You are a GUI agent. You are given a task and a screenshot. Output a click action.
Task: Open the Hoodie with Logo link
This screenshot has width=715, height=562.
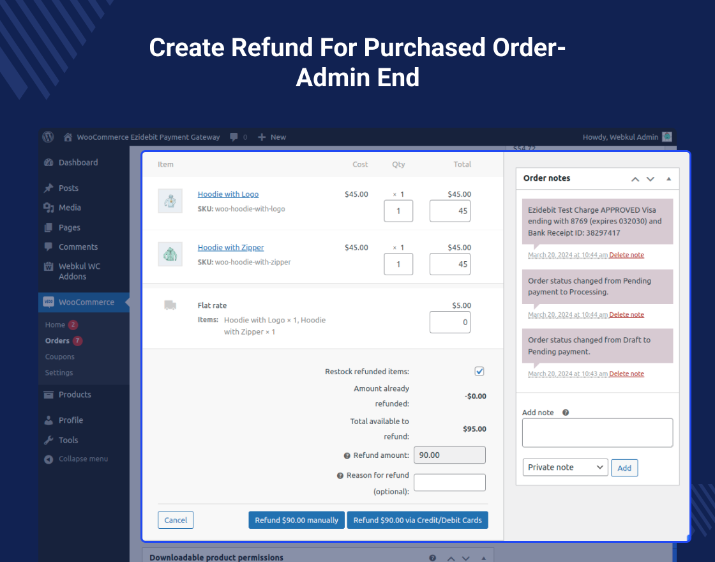click(x=228, y=194)
